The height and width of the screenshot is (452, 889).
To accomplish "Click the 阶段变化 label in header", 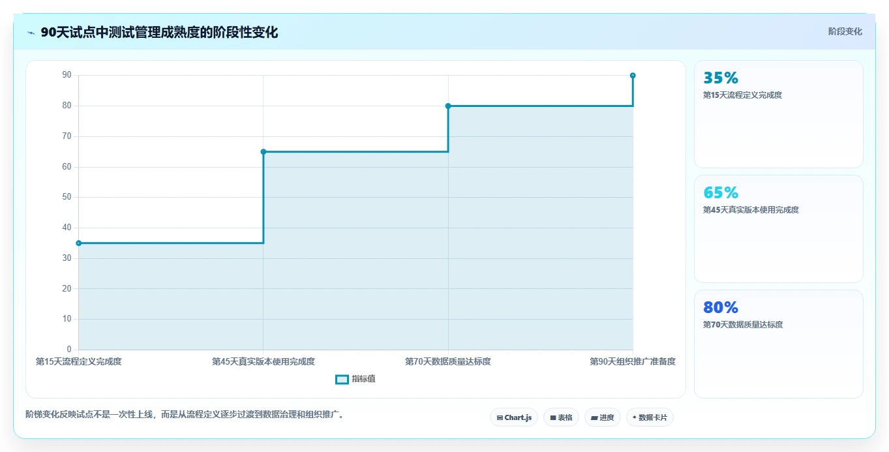I will click(x=845, y=31).
